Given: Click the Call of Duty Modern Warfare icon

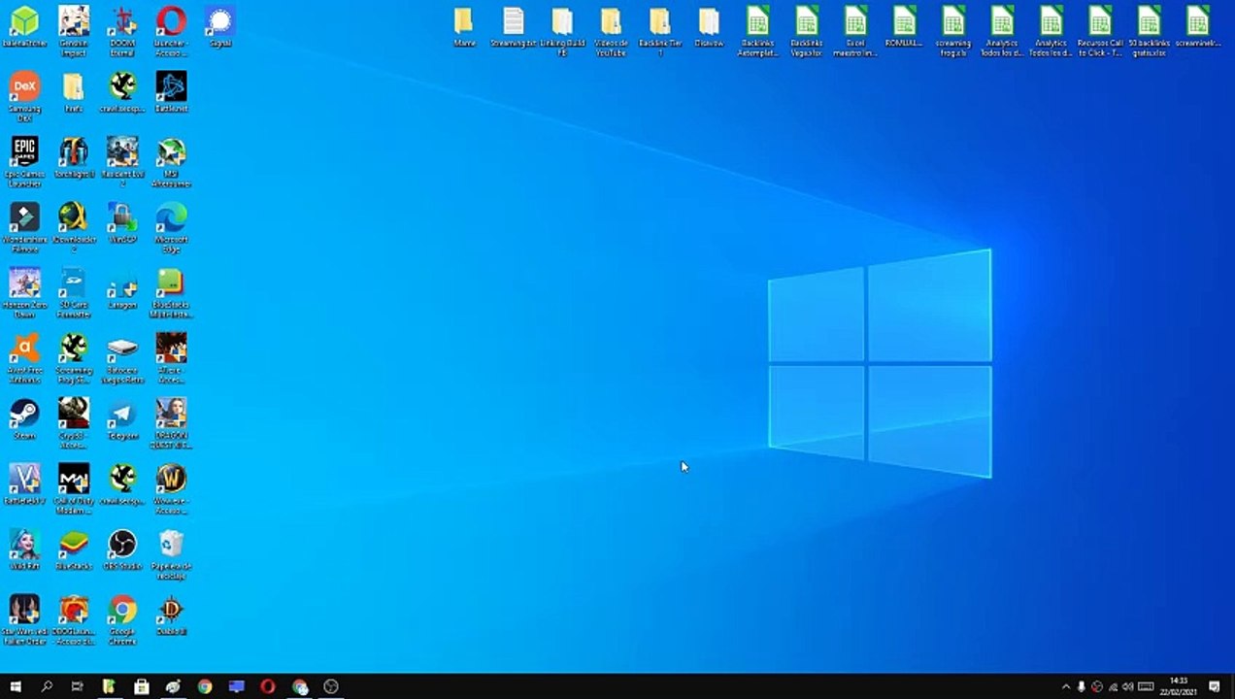Looking at the screenshot, I should (74, 488).
